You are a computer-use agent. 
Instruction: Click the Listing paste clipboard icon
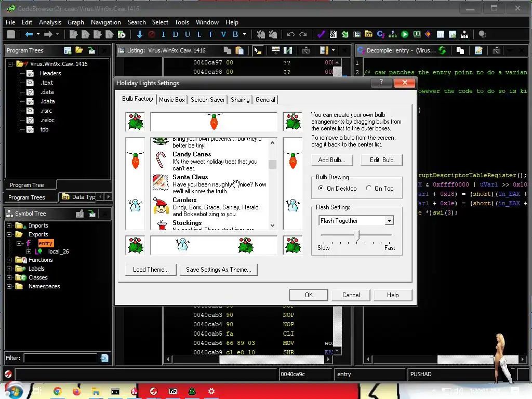click(x=240, y=50)
